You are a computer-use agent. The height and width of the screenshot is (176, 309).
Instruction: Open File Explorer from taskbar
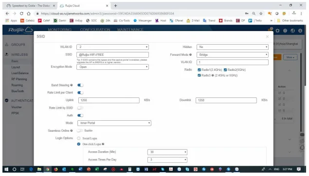[x=39, y=169]
